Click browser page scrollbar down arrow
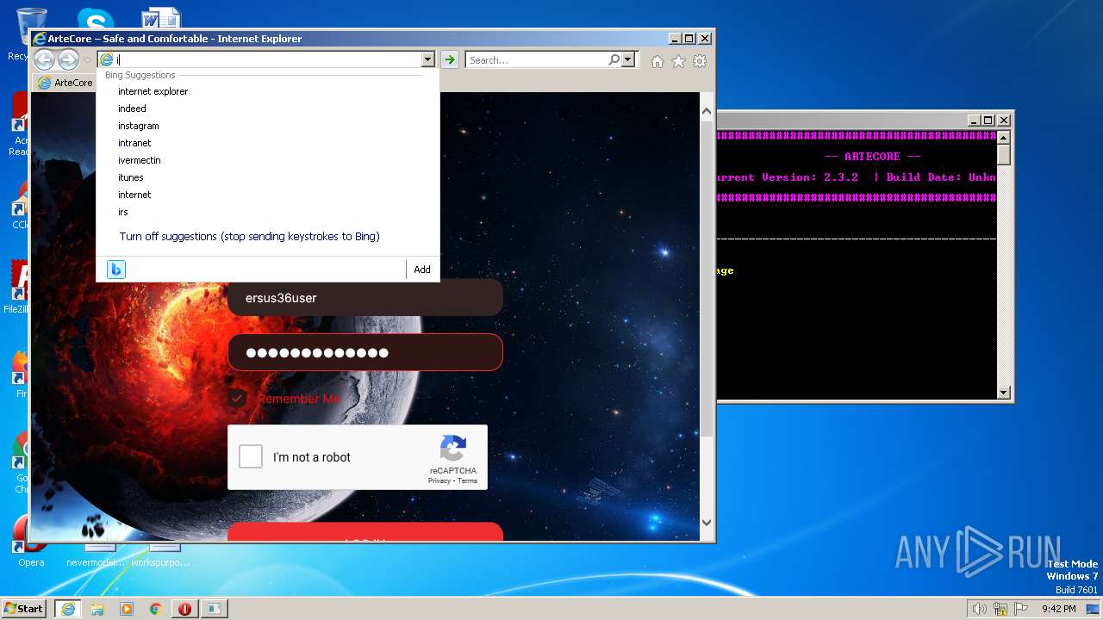Image resolution: width=1103 pixels, height=620 pixels. [707, 522]
